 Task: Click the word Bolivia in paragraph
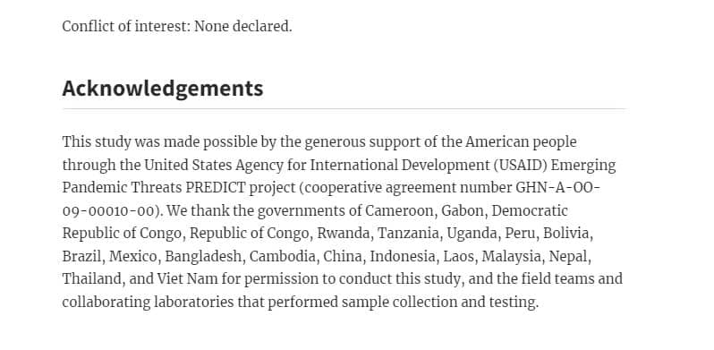coord(566,234)
